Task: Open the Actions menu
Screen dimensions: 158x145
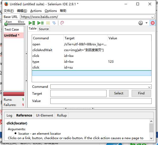Action: 36,11
